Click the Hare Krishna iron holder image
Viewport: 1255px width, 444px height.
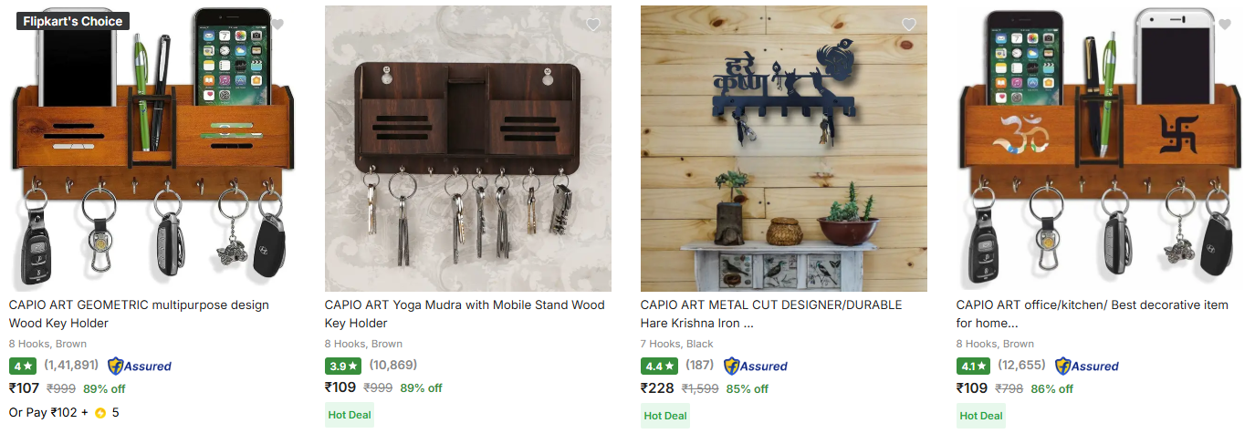coord(784,149)
